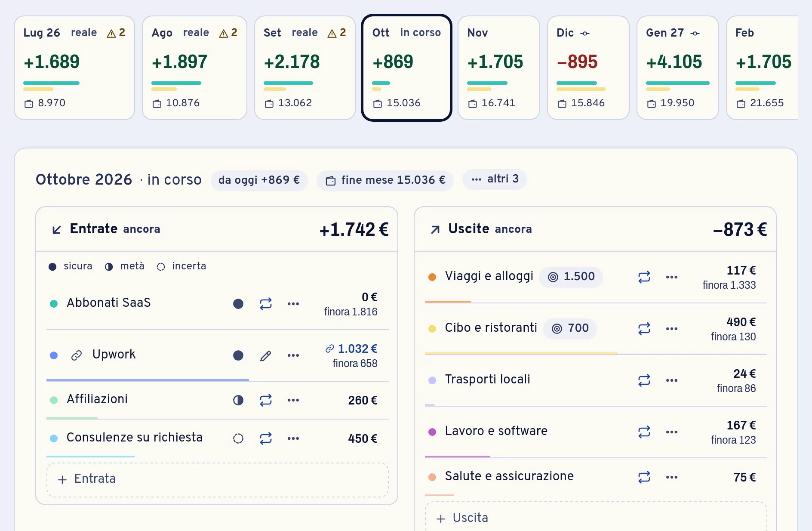Image resolution: width=812 pixels, height=531 pixels.
Task: Open more options for Abbonati SaaS
Action: point(293,304)
